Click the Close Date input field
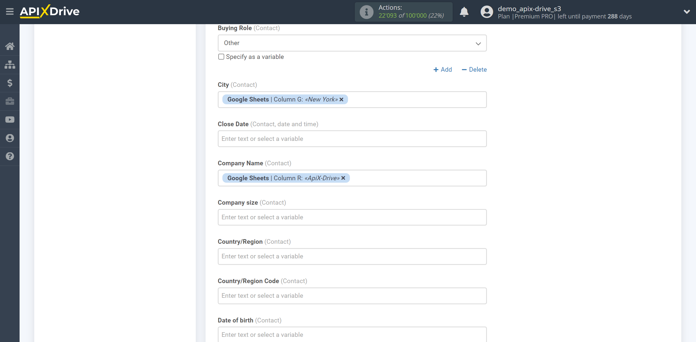Screen dimensions: 696x342 (x=352, y=138)
